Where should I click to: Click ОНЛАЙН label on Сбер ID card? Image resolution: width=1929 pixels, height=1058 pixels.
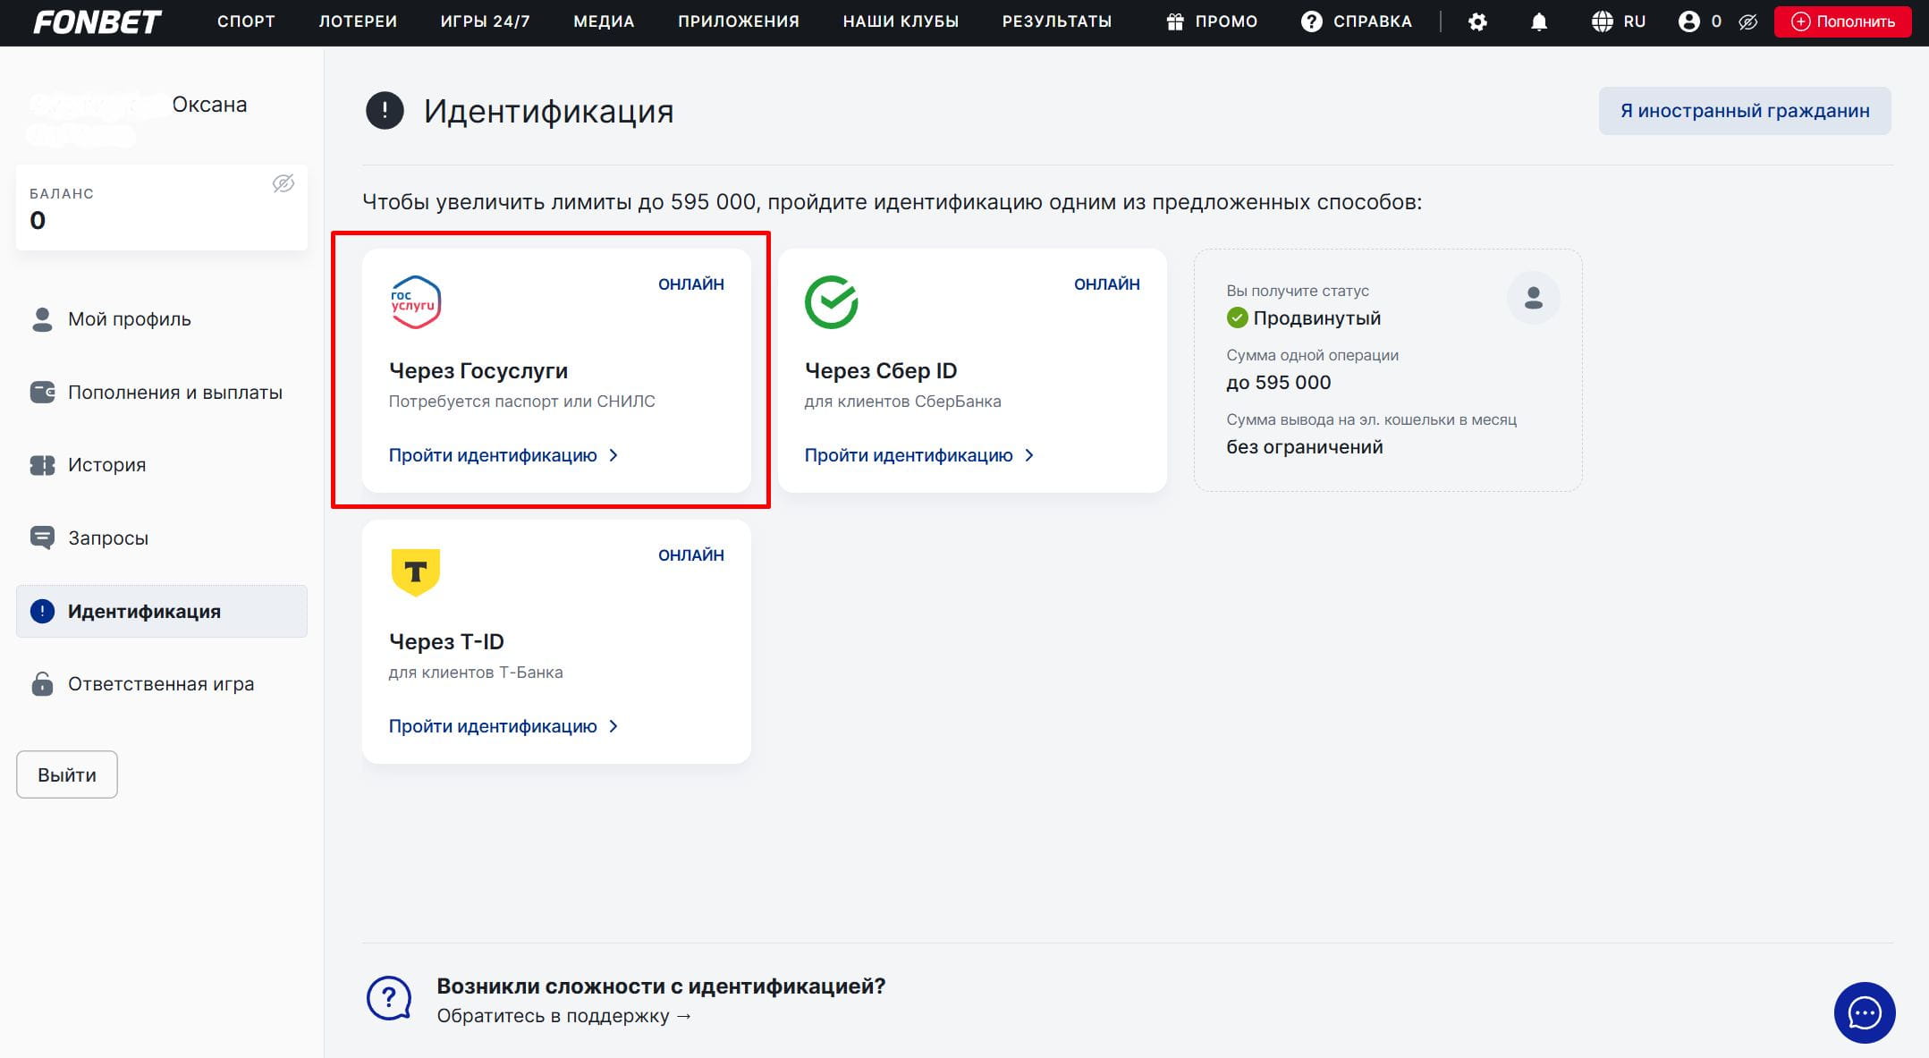pyautogui.click(x=1107, y=284)
